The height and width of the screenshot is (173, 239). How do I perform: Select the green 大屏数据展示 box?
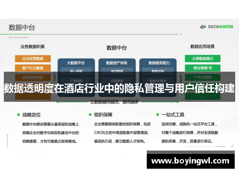pos(203,58)
